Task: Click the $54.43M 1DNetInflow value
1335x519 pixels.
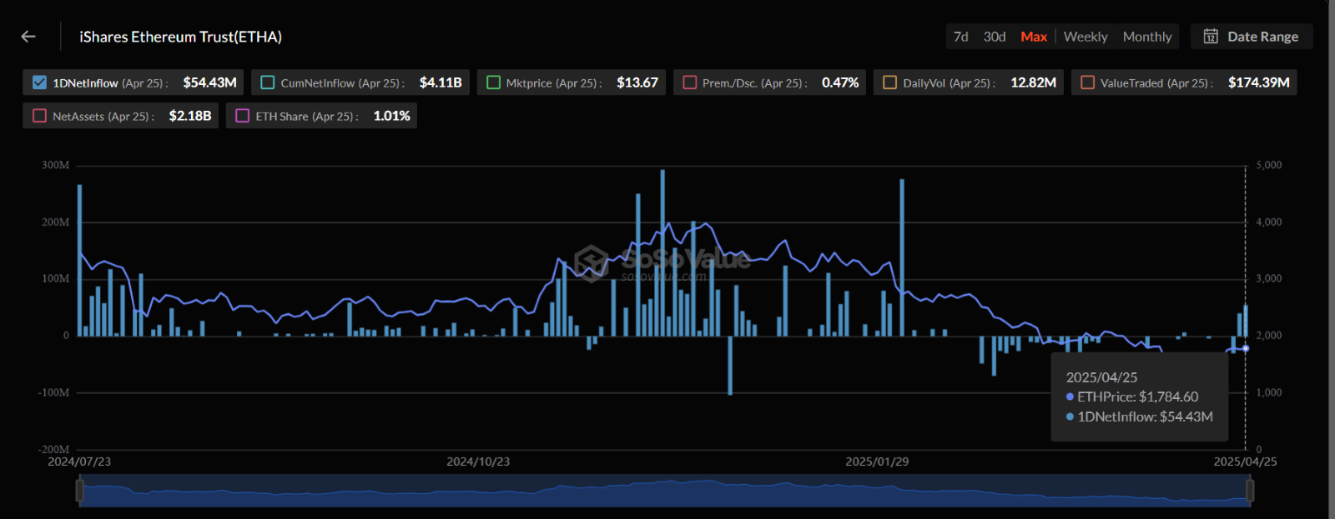Action: (x=209, y=82)
